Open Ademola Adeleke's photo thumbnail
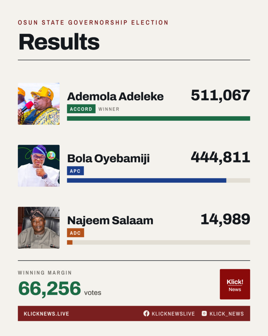The image size is (268, 336). click(39, 104)
